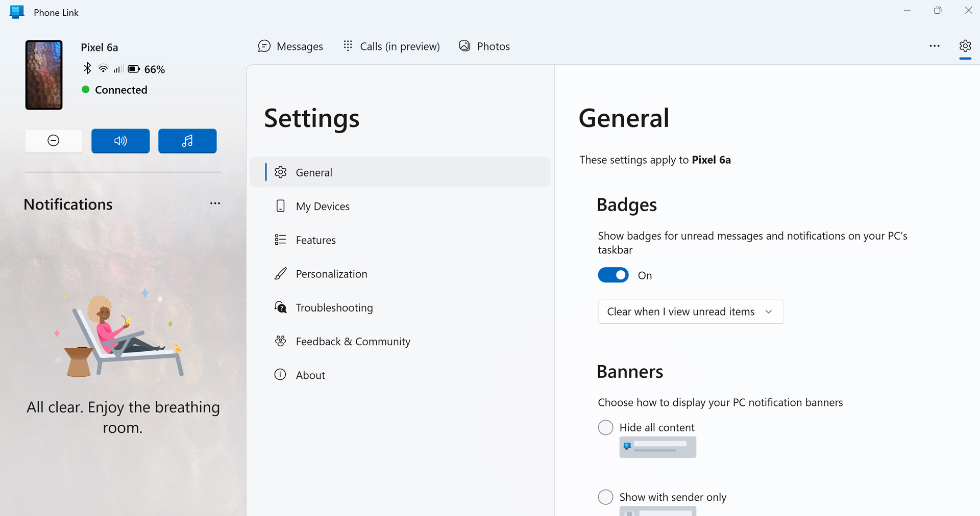Screen dimensions: 980x516
Task: Open the Notifications more options menu
Action: point(215,203)
